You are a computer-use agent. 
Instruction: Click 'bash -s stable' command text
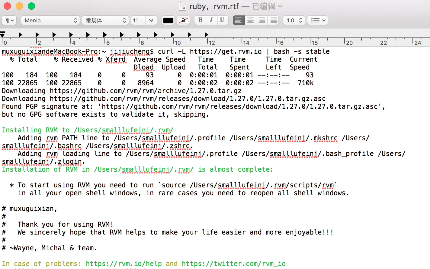click(302, 51)
